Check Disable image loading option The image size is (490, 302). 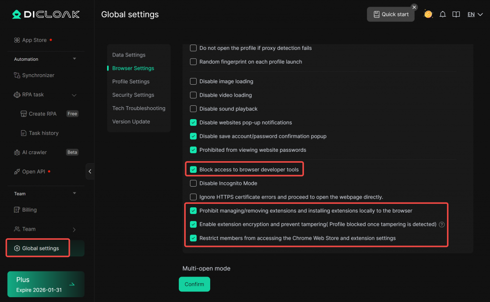point(193,81)
